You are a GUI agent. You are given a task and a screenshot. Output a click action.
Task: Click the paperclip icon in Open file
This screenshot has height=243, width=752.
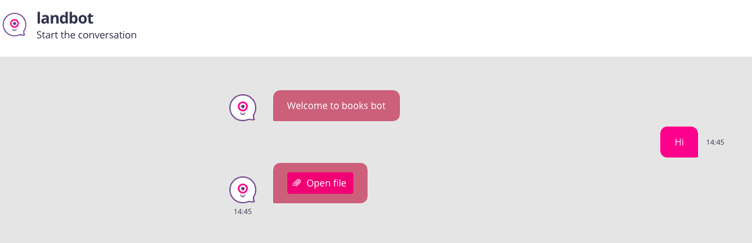(297, 183)
